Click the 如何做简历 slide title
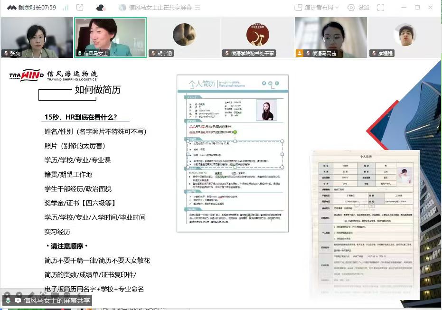 [x=97, y=90]
